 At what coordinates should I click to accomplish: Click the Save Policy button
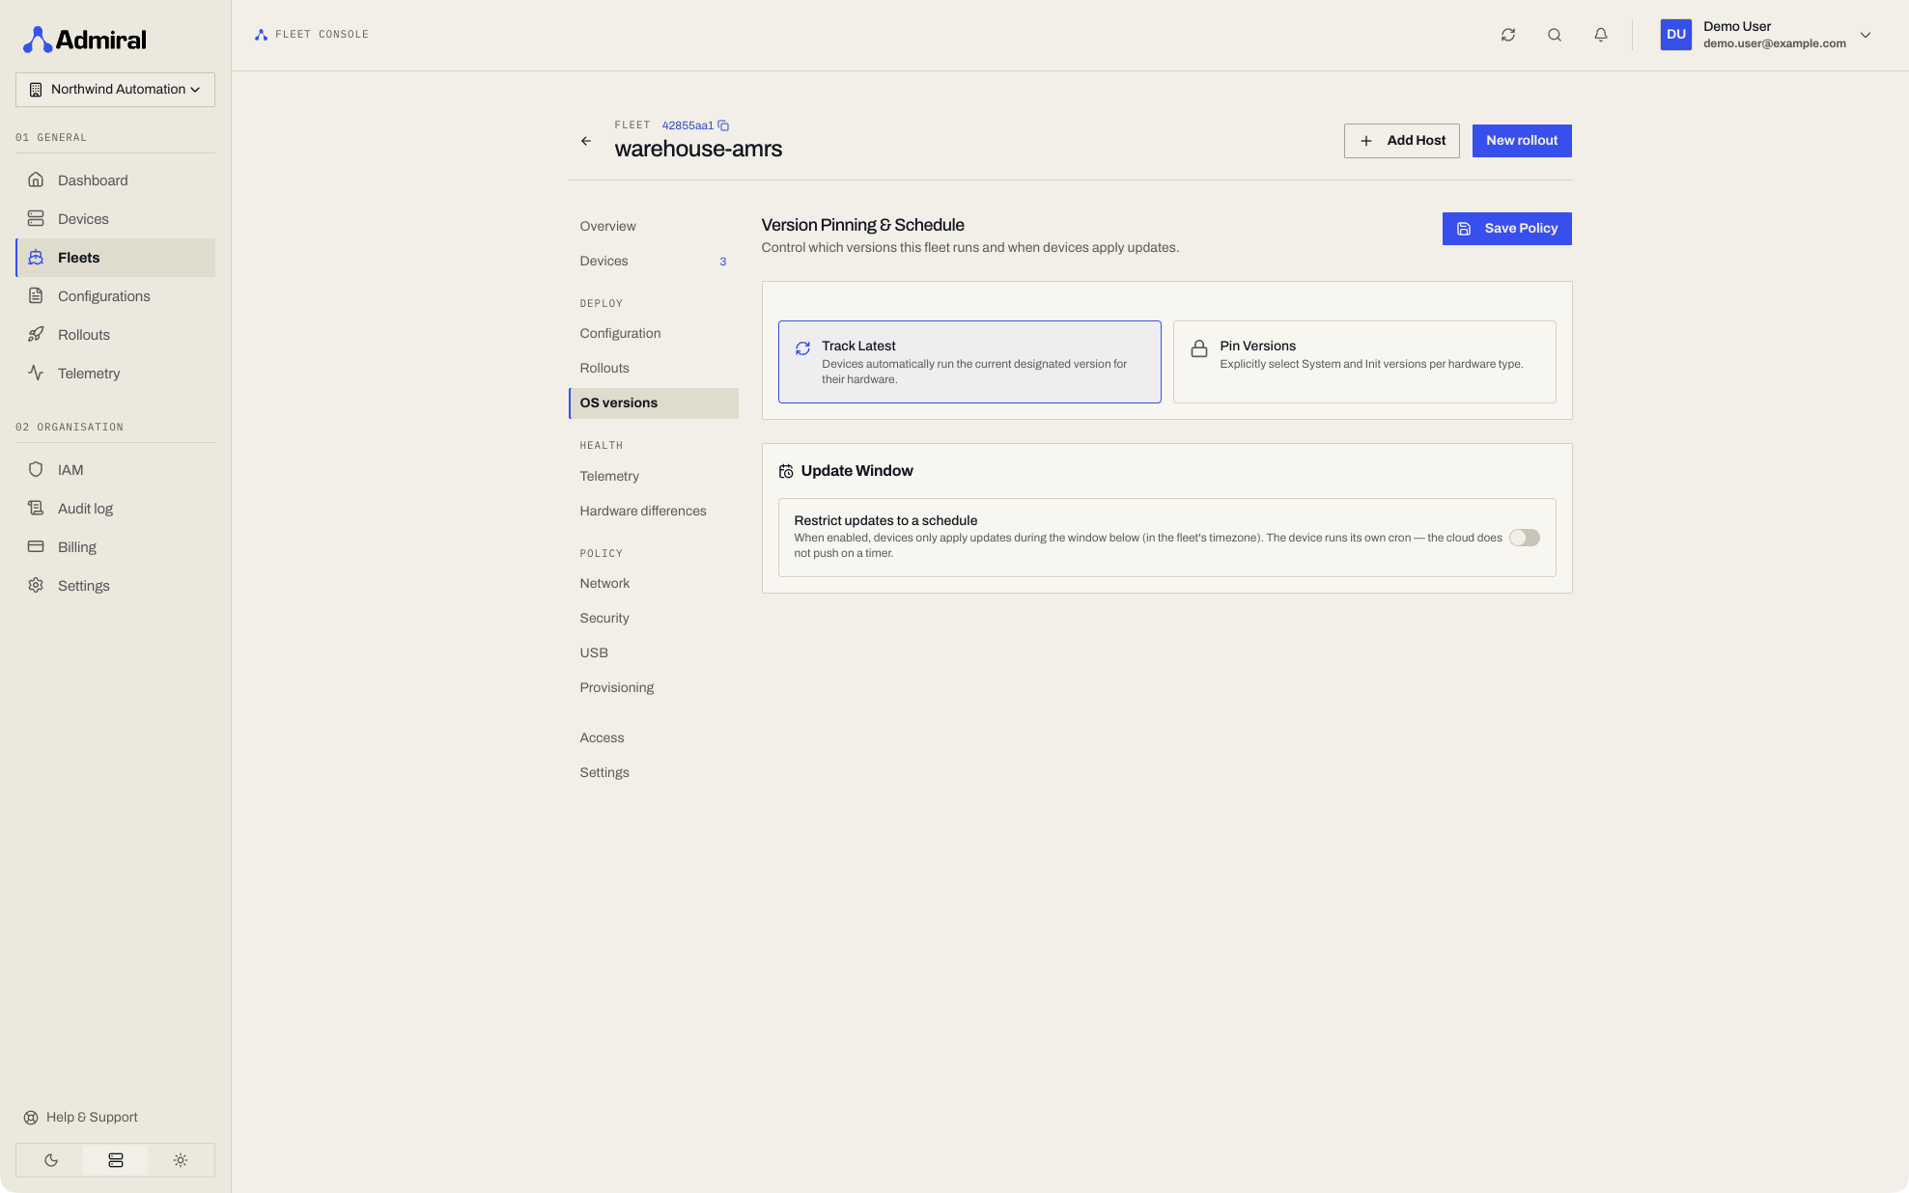click(x=1506, y=229)
